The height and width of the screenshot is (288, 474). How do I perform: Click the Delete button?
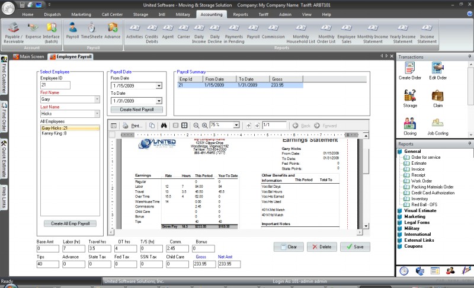click(322, 247)
